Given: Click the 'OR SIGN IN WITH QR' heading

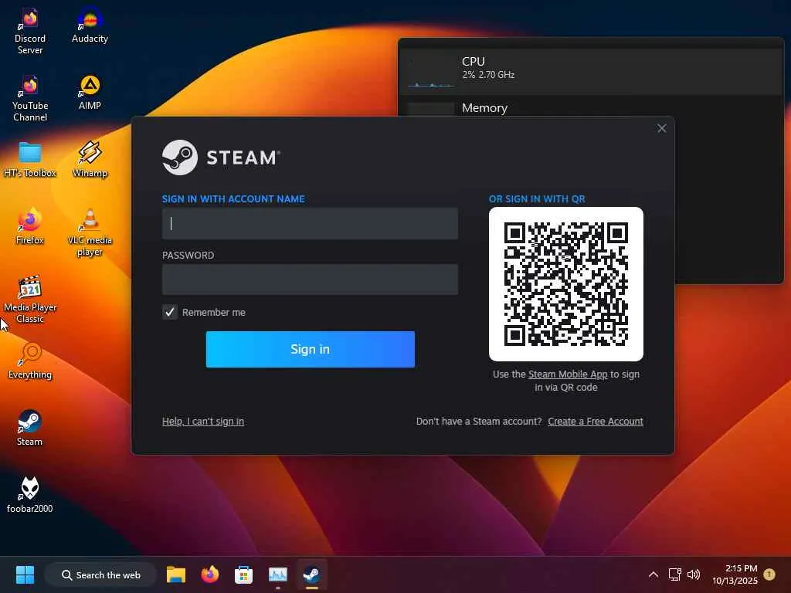Looking at the screenshot, I should click(x=537, y=198).
